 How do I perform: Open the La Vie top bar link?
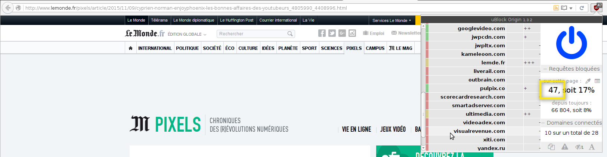pyautogui.click(x=309, y=20)
